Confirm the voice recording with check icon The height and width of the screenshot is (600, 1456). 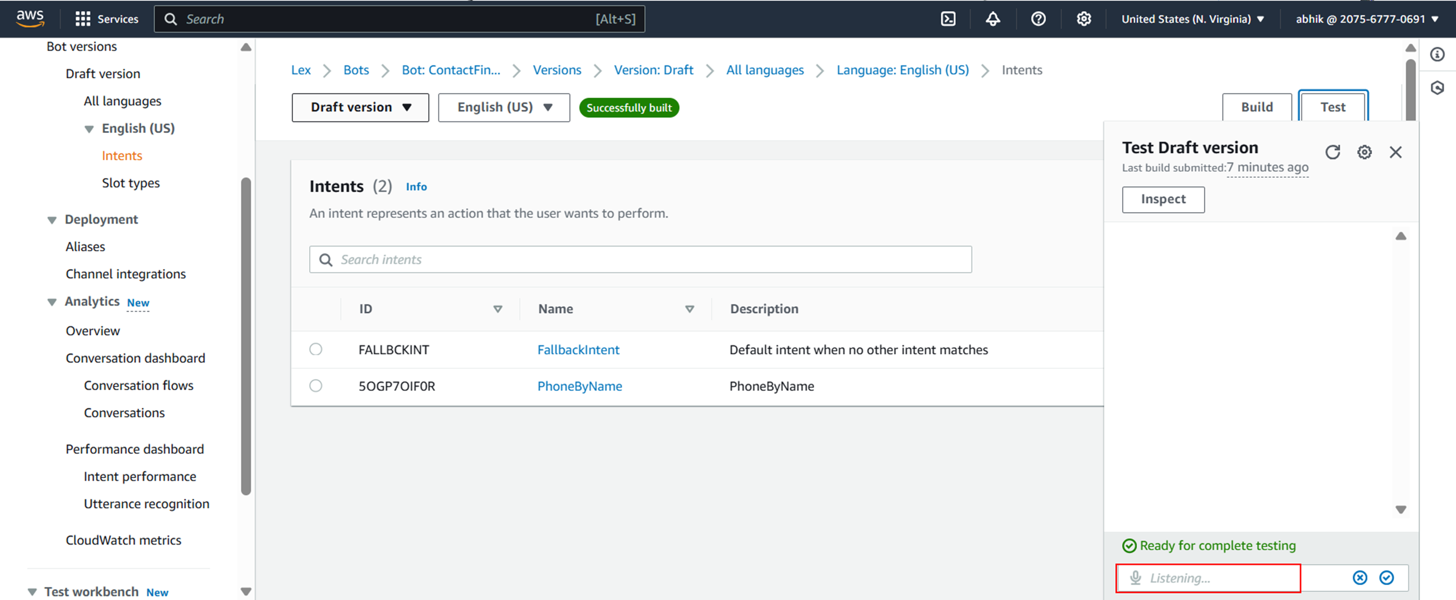coord(1386,577)
